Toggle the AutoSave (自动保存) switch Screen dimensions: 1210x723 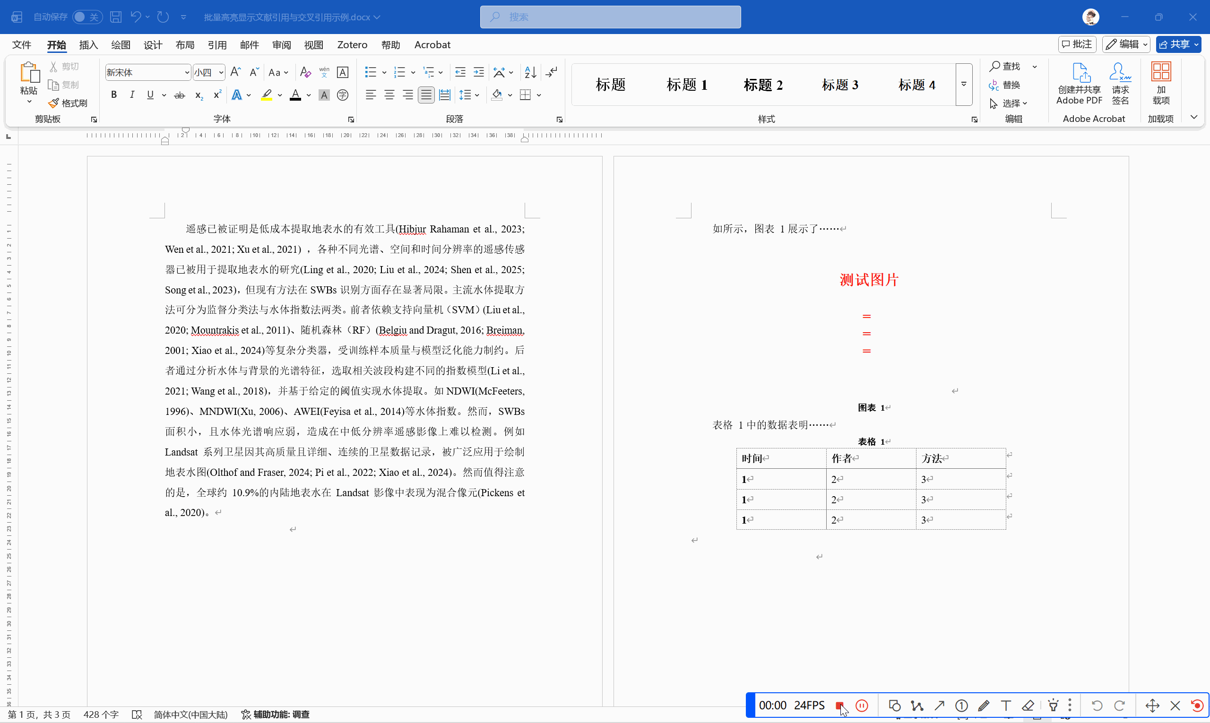coord(87,17)
